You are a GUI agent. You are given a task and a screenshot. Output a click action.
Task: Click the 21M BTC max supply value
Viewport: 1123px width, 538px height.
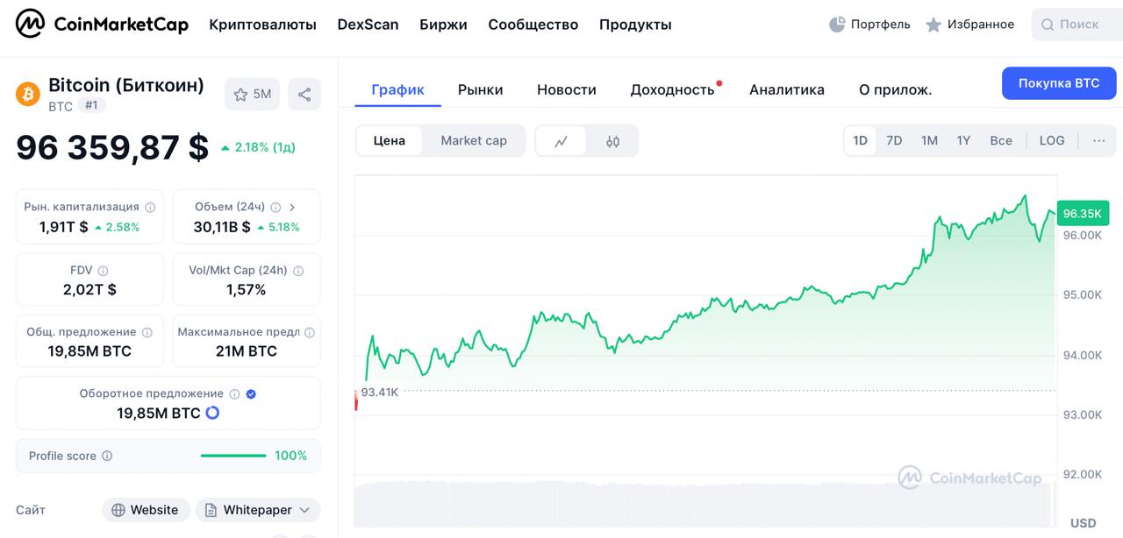[x=247, y=351]
